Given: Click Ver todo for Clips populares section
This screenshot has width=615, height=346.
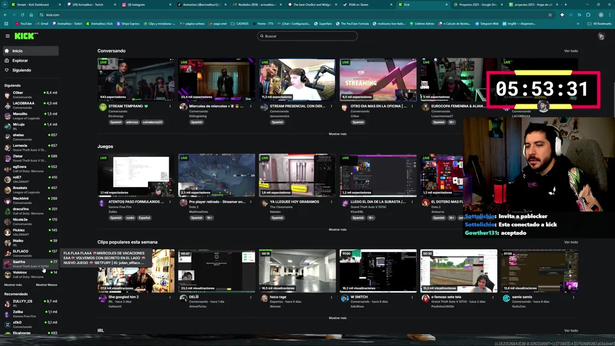Looking at the screenshot, I should click(571, 242).
